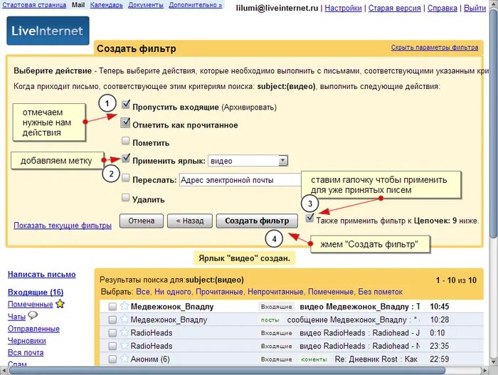
Task: Click the LiveInternet logo
Action: (48, 31)
